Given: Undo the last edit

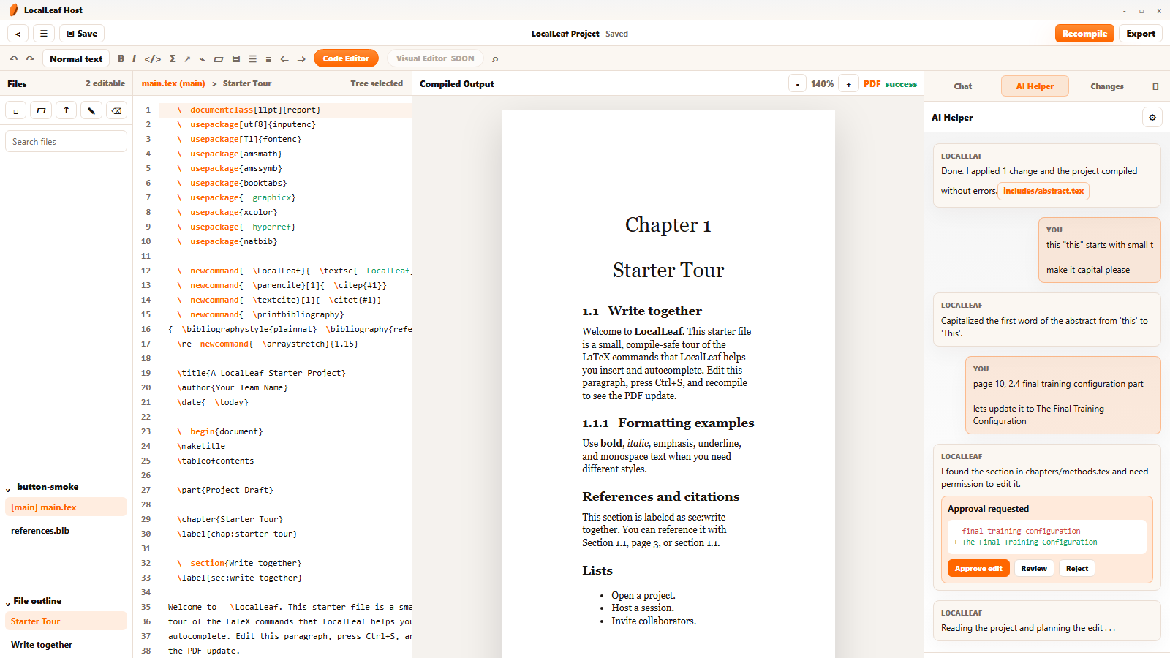Looking at the screenshot, I should pyautogui.click(x=13, y=58).
